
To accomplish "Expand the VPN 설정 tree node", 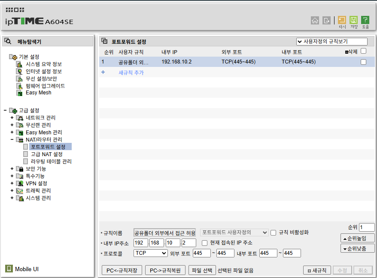I will click(12, 183).
